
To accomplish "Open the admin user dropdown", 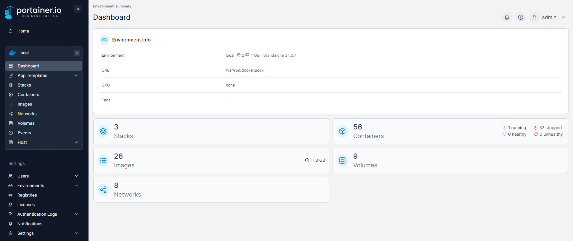I will 549,17.
